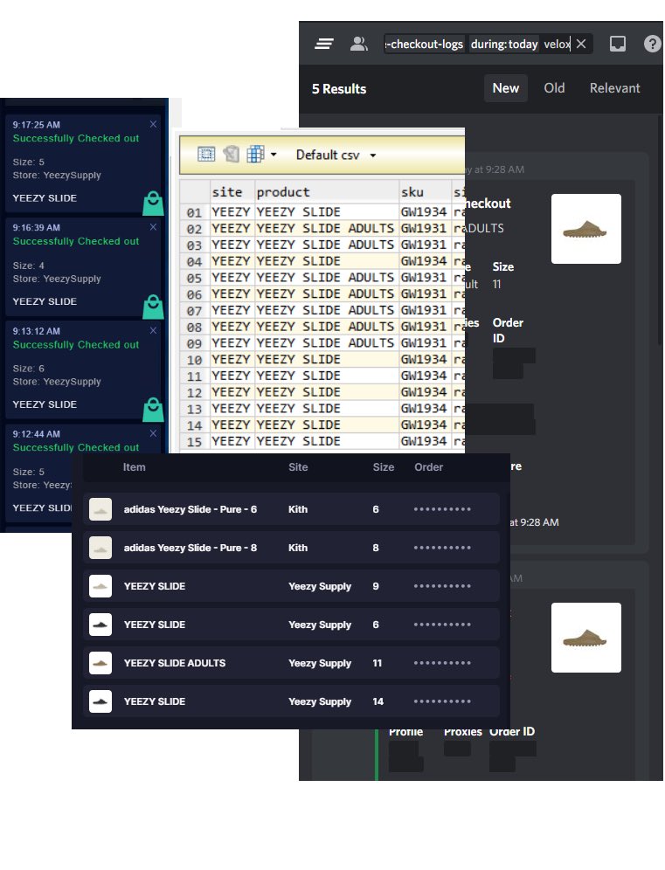Click the copy/paste icon in csv toolbar

pos(231,155)
